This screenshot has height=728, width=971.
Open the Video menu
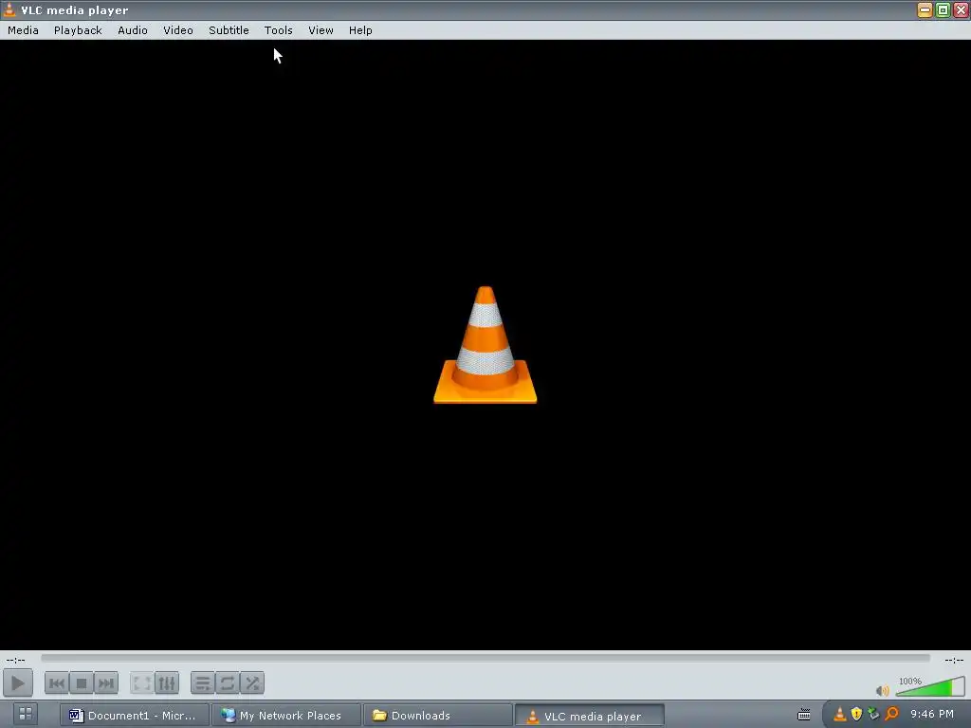178,30
